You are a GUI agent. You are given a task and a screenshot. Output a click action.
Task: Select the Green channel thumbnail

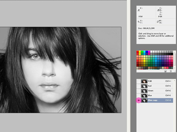144,91
